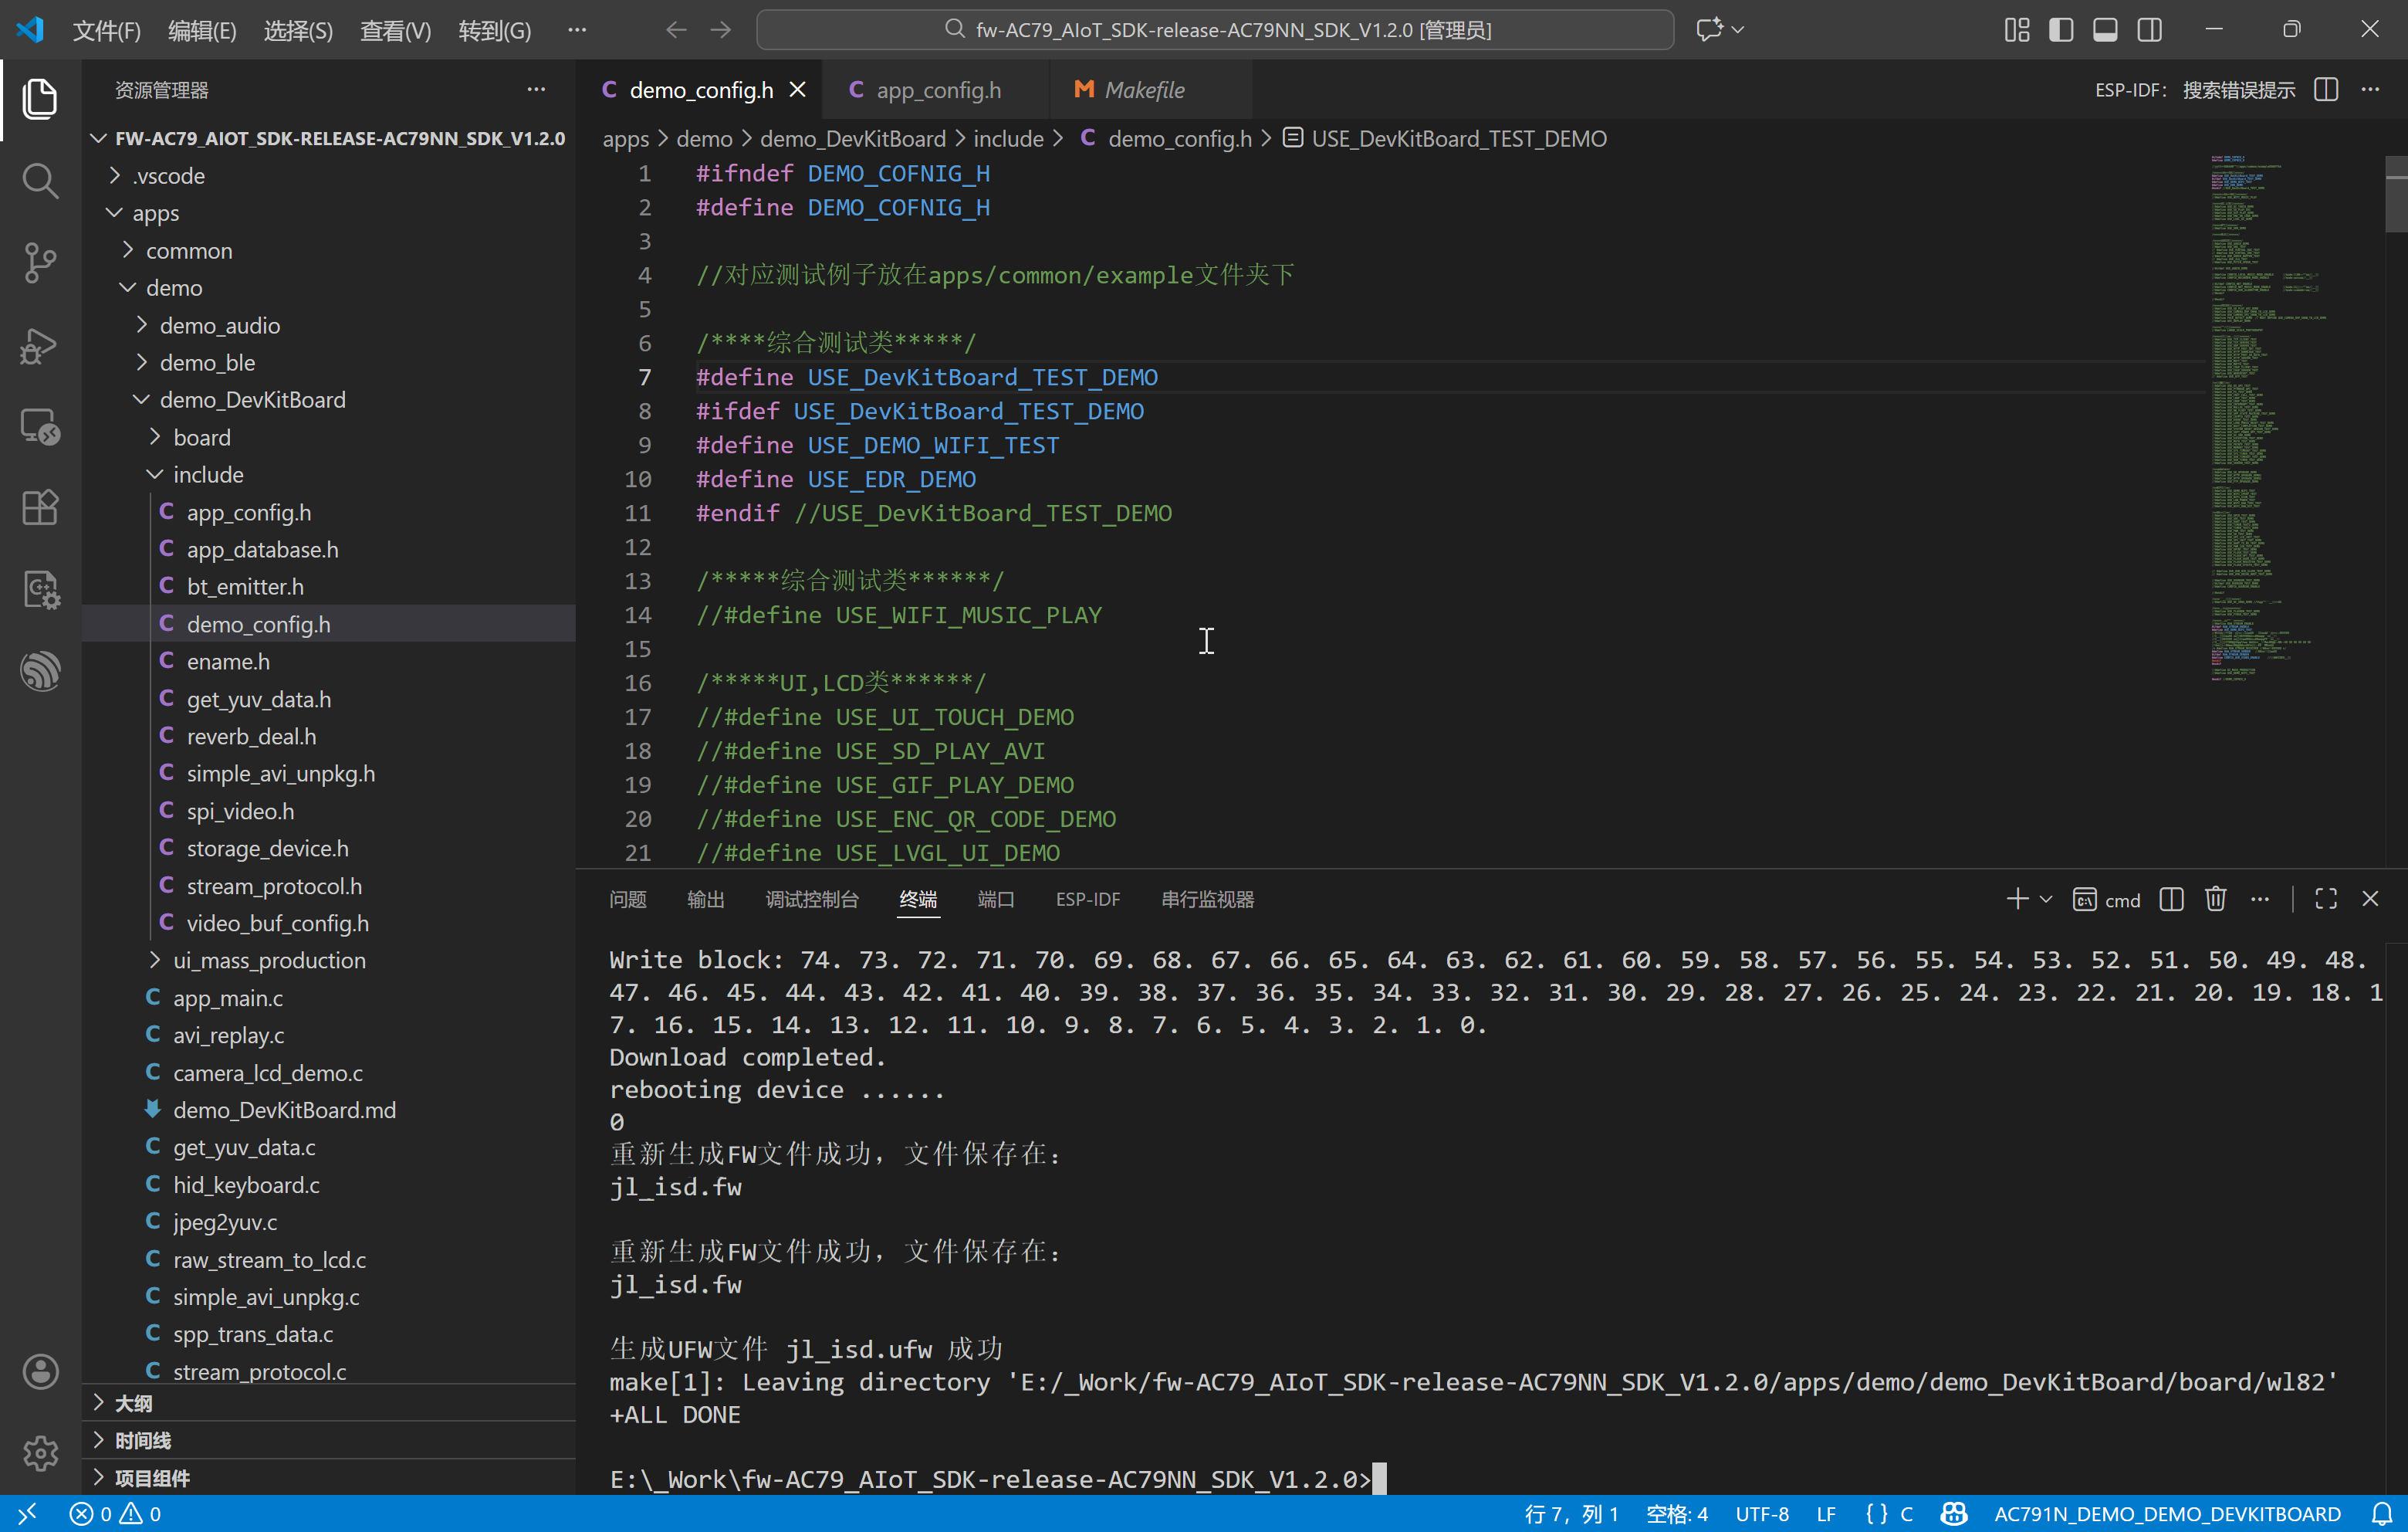Split the terminal panel

(2171, 899)
